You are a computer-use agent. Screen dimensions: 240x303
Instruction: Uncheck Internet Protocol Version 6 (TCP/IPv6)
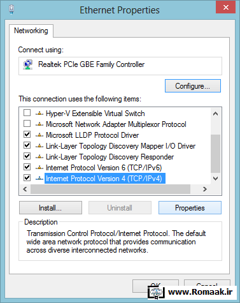click(27, 167)
